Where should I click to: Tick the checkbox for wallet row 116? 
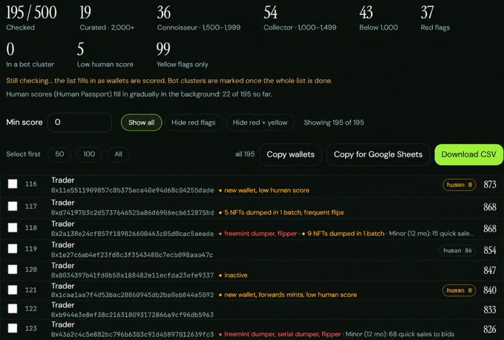click(13, 184)
